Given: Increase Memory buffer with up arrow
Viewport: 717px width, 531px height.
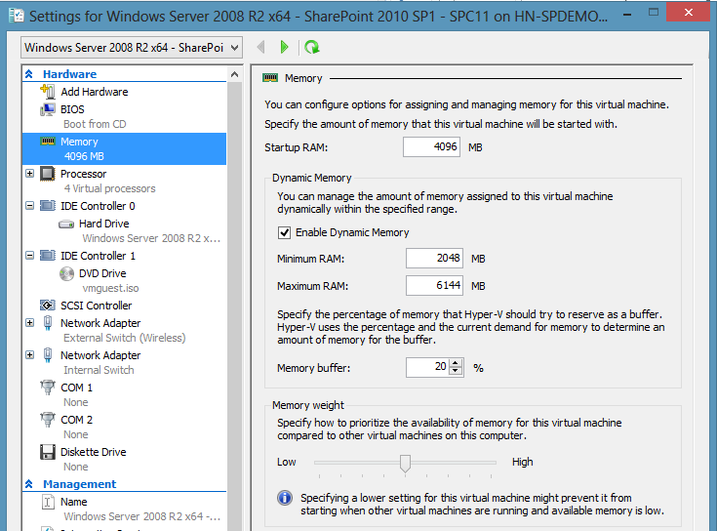Looking at the screenshot, I should pyautogui.click(x=456, y=363).
